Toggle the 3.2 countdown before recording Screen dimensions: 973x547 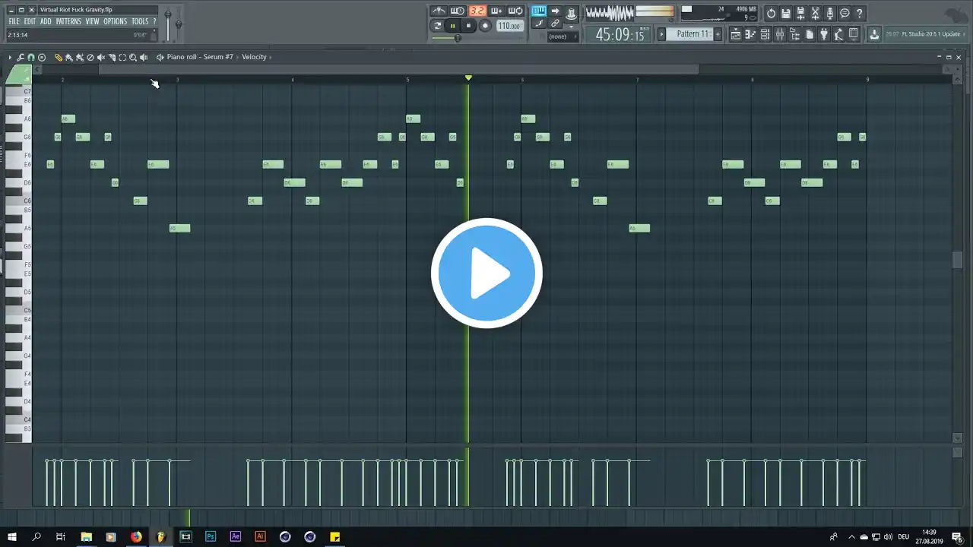pos(477,11)
